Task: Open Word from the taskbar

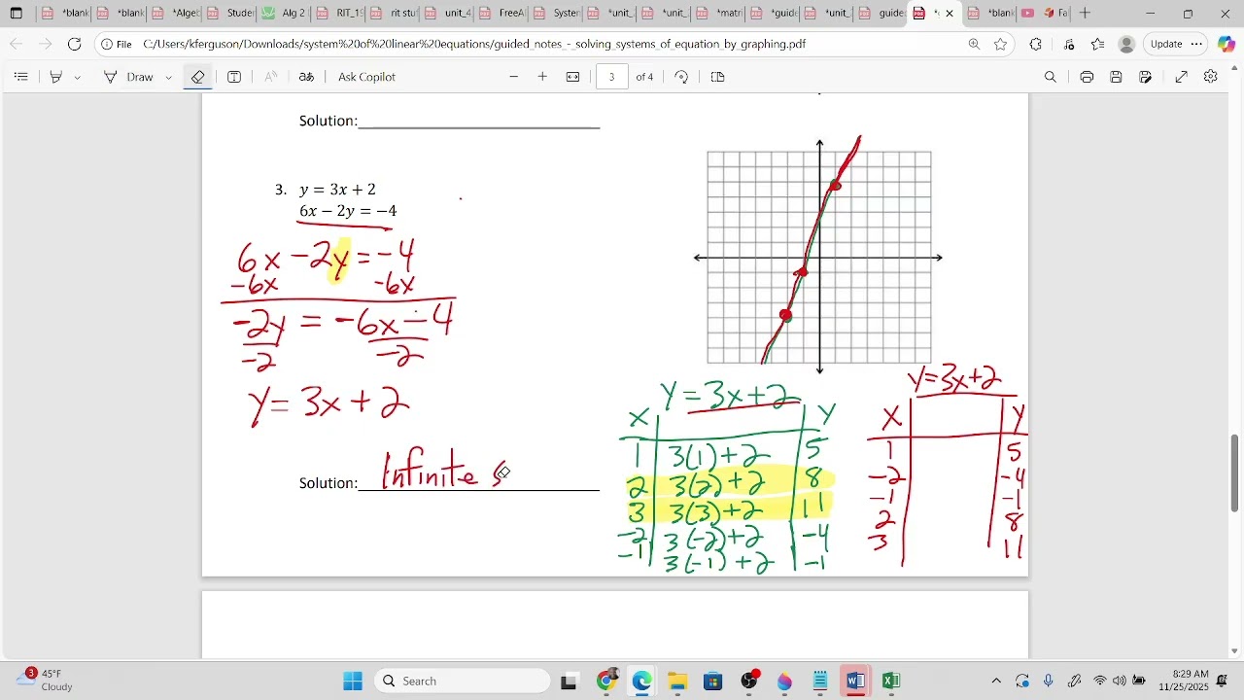Action: [x=855, y=682]
